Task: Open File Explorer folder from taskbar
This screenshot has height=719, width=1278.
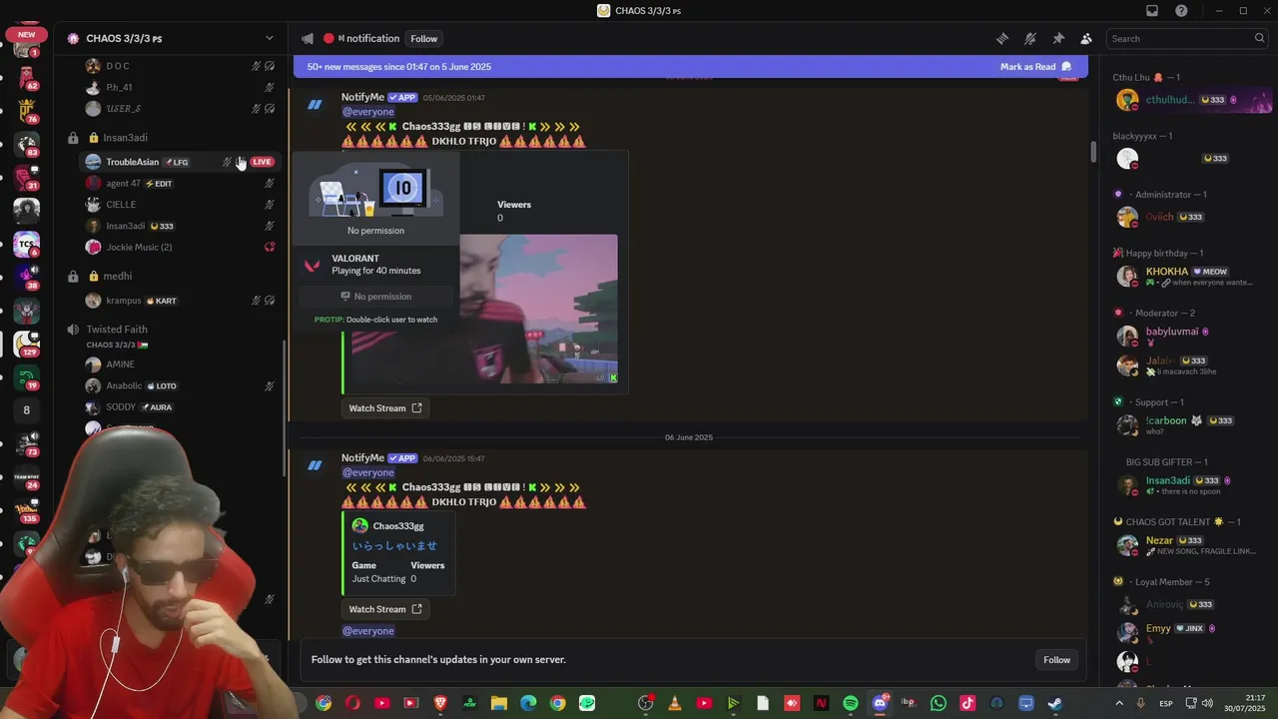Action: click(x=498, y=703)
